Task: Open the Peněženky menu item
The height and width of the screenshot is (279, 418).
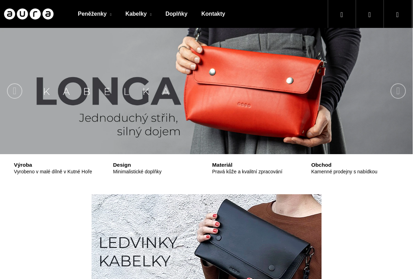Action: pos(92,14)
